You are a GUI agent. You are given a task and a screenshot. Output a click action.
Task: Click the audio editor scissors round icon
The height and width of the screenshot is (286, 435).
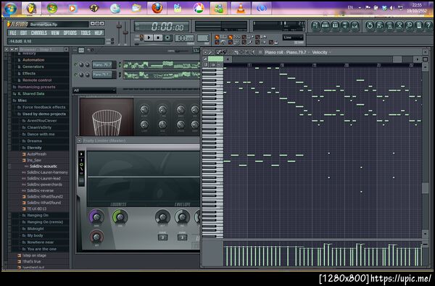pos(399,26)
